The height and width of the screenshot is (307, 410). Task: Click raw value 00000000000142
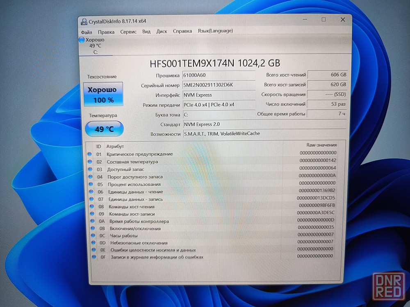pyautogui.click(x=318, y=160)
